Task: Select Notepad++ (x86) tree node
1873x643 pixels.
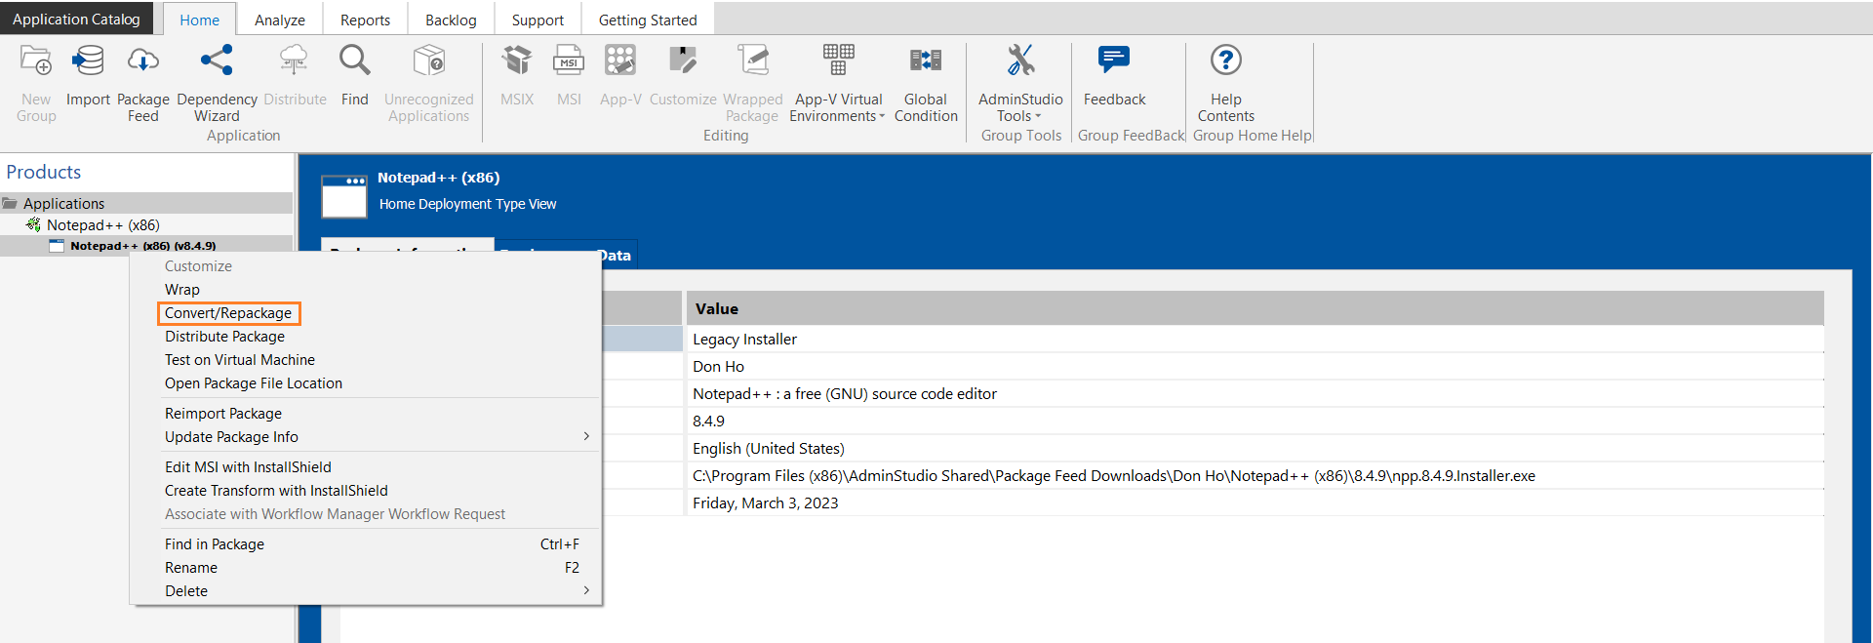Action: tap(102, 225)
